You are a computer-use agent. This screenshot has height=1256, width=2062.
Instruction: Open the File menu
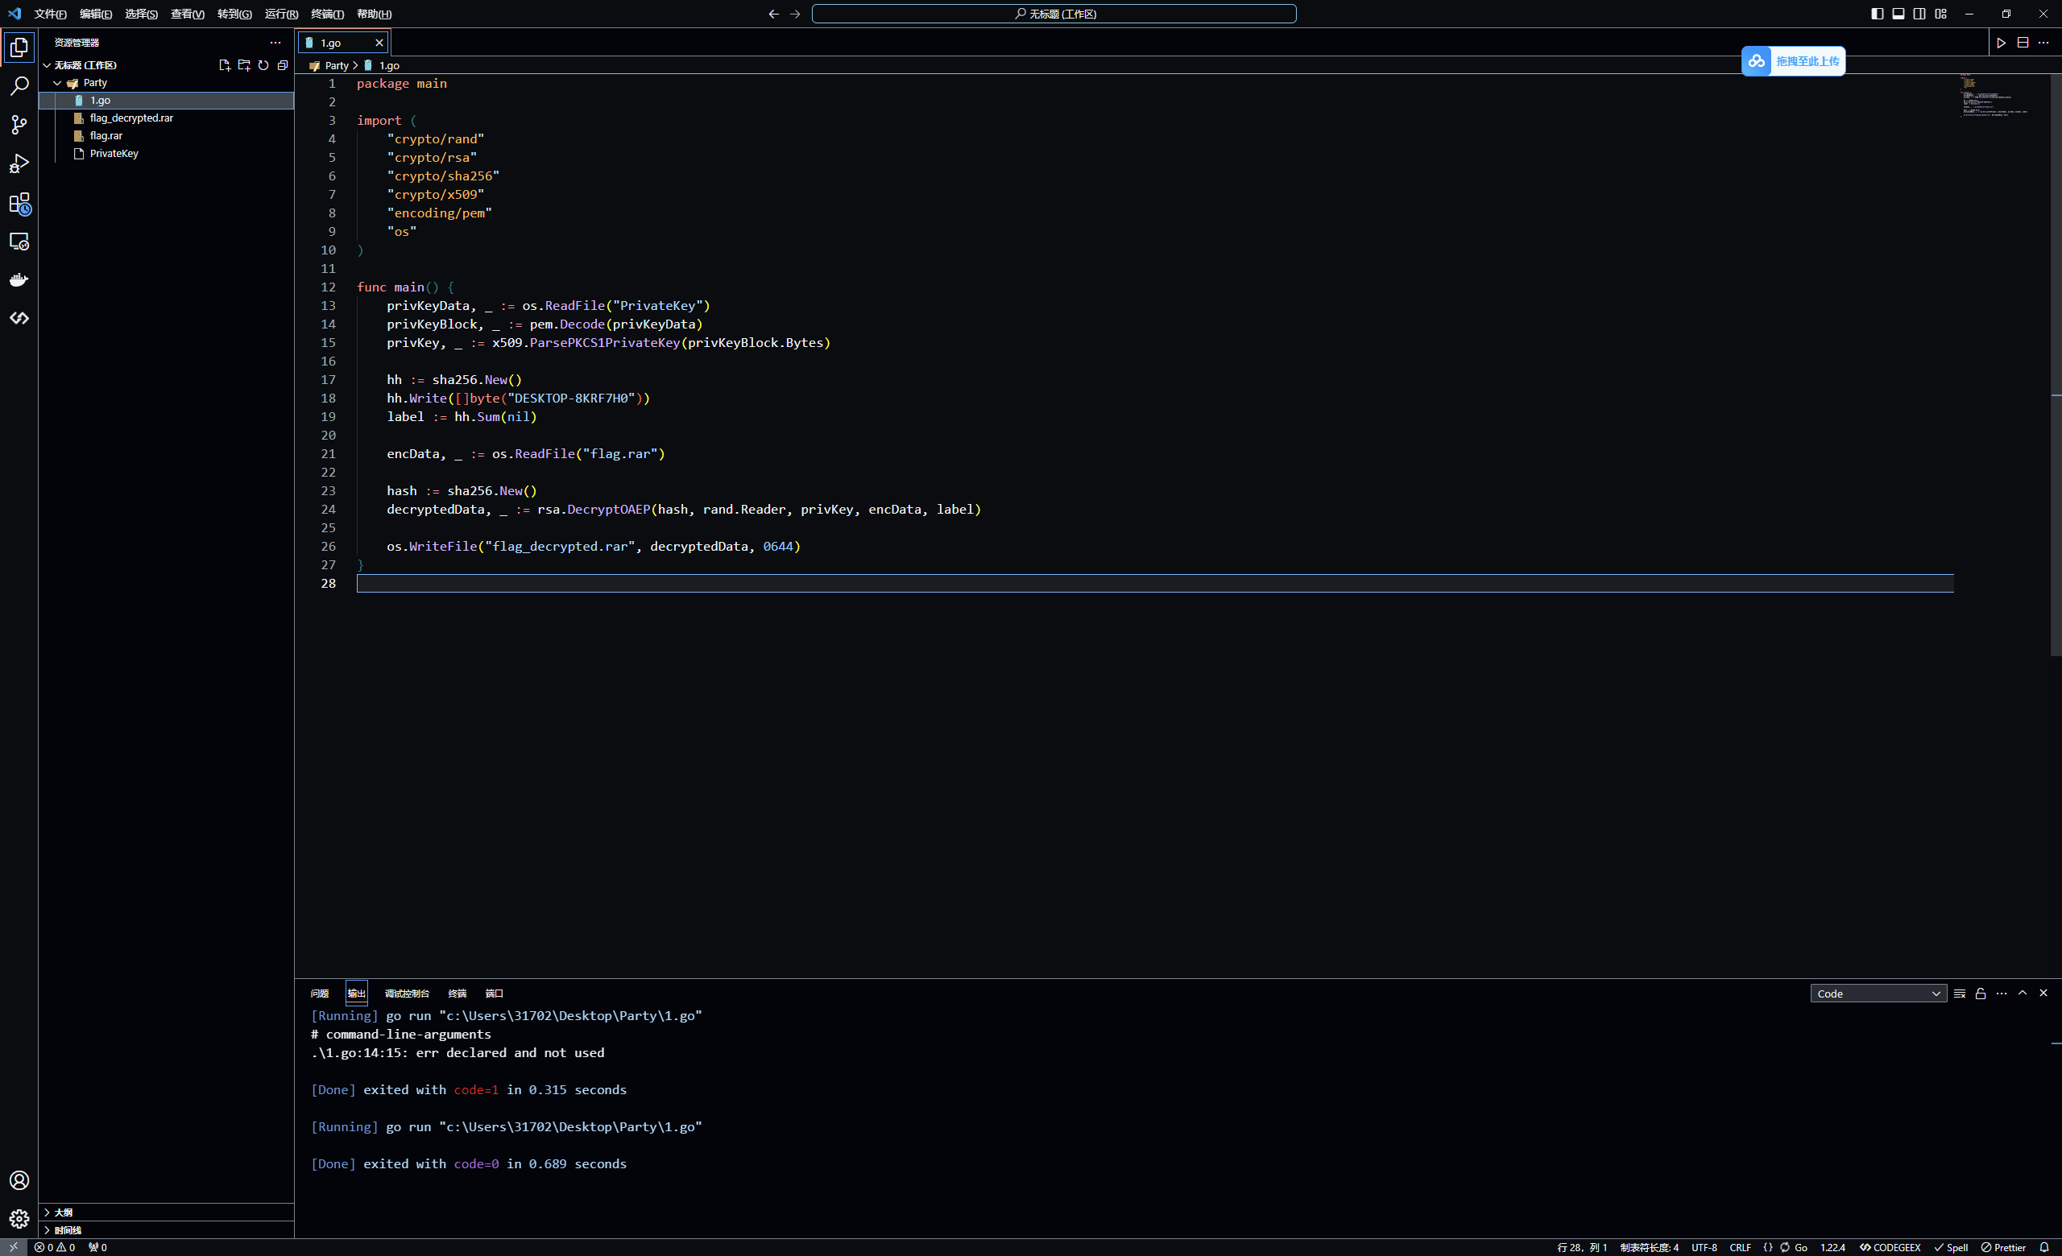click(50, 14)
